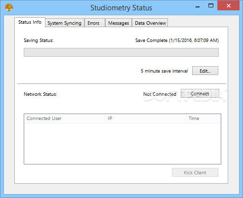Click the Edit... save interval button
243x198 pixels.
click(x=205, y=71)
